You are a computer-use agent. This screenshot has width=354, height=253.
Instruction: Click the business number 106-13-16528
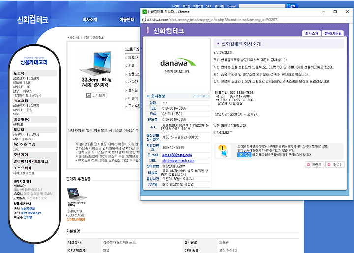pos(174,147)
